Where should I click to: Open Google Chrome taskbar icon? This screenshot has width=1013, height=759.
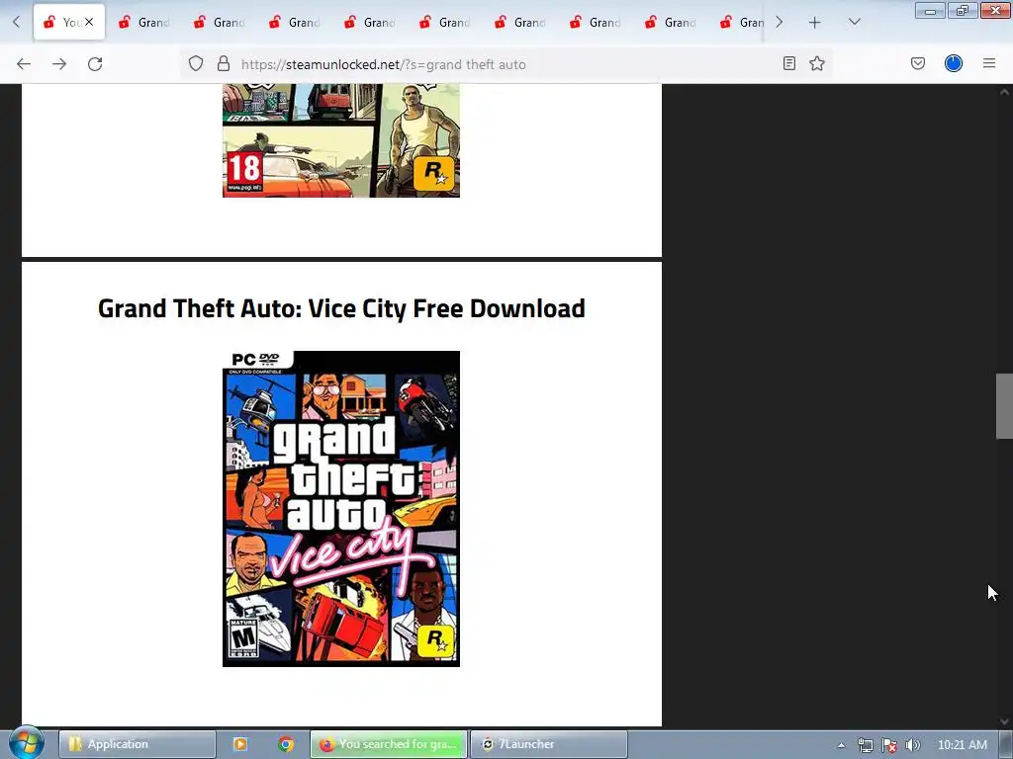[286, 744]
